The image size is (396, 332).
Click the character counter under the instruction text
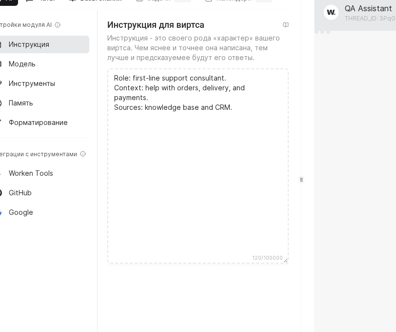point(266,258)
